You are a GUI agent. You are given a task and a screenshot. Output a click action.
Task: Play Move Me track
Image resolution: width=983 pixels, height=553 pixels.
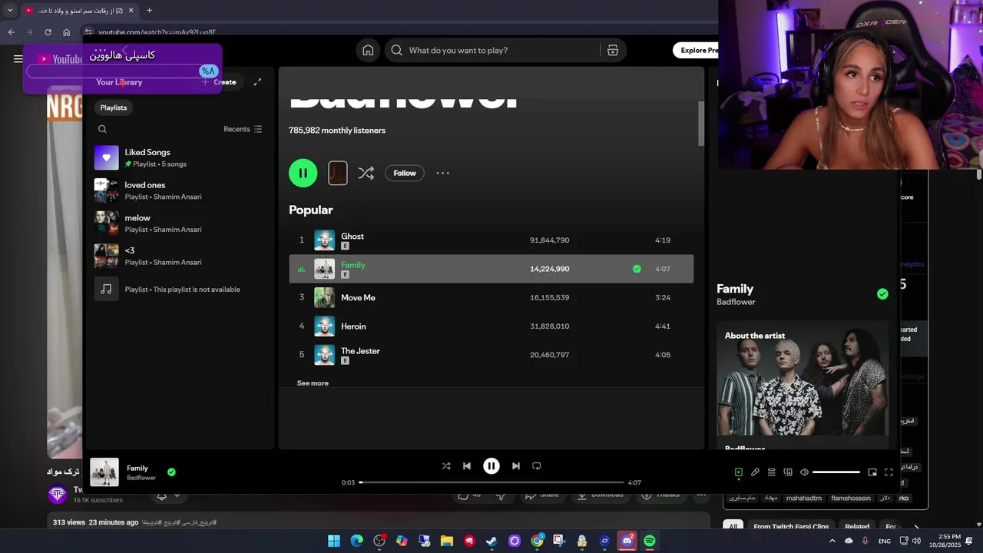pyautogui.click(x=491, y=297)
